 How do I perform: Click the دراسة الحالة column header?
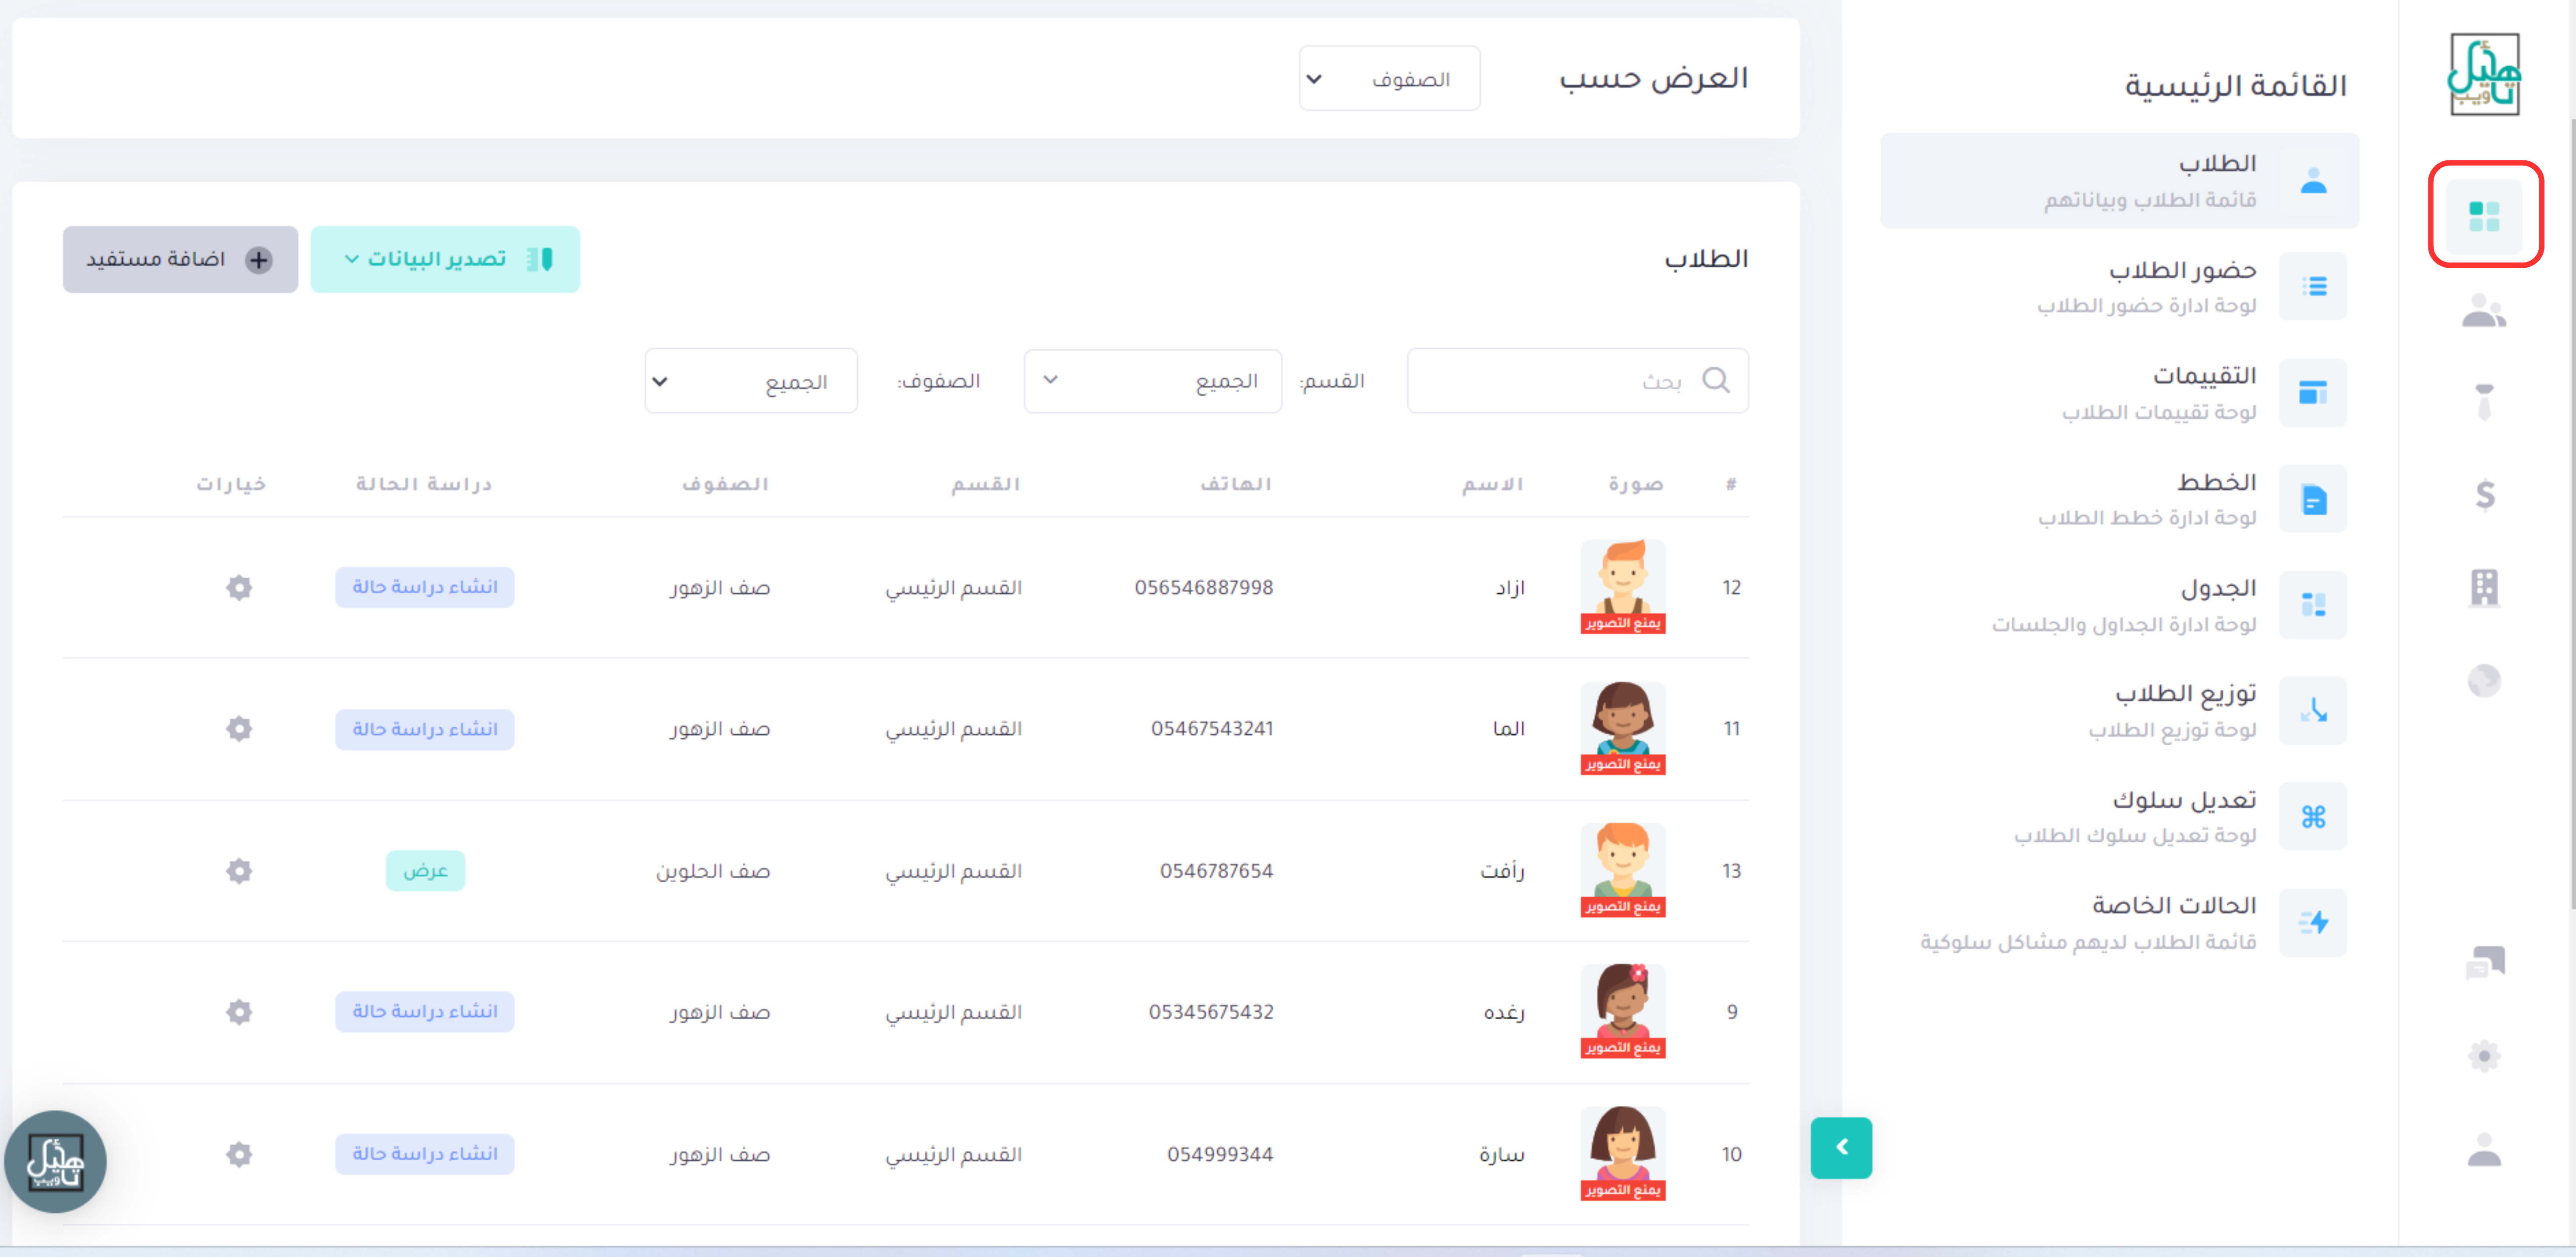pos(424,484)
